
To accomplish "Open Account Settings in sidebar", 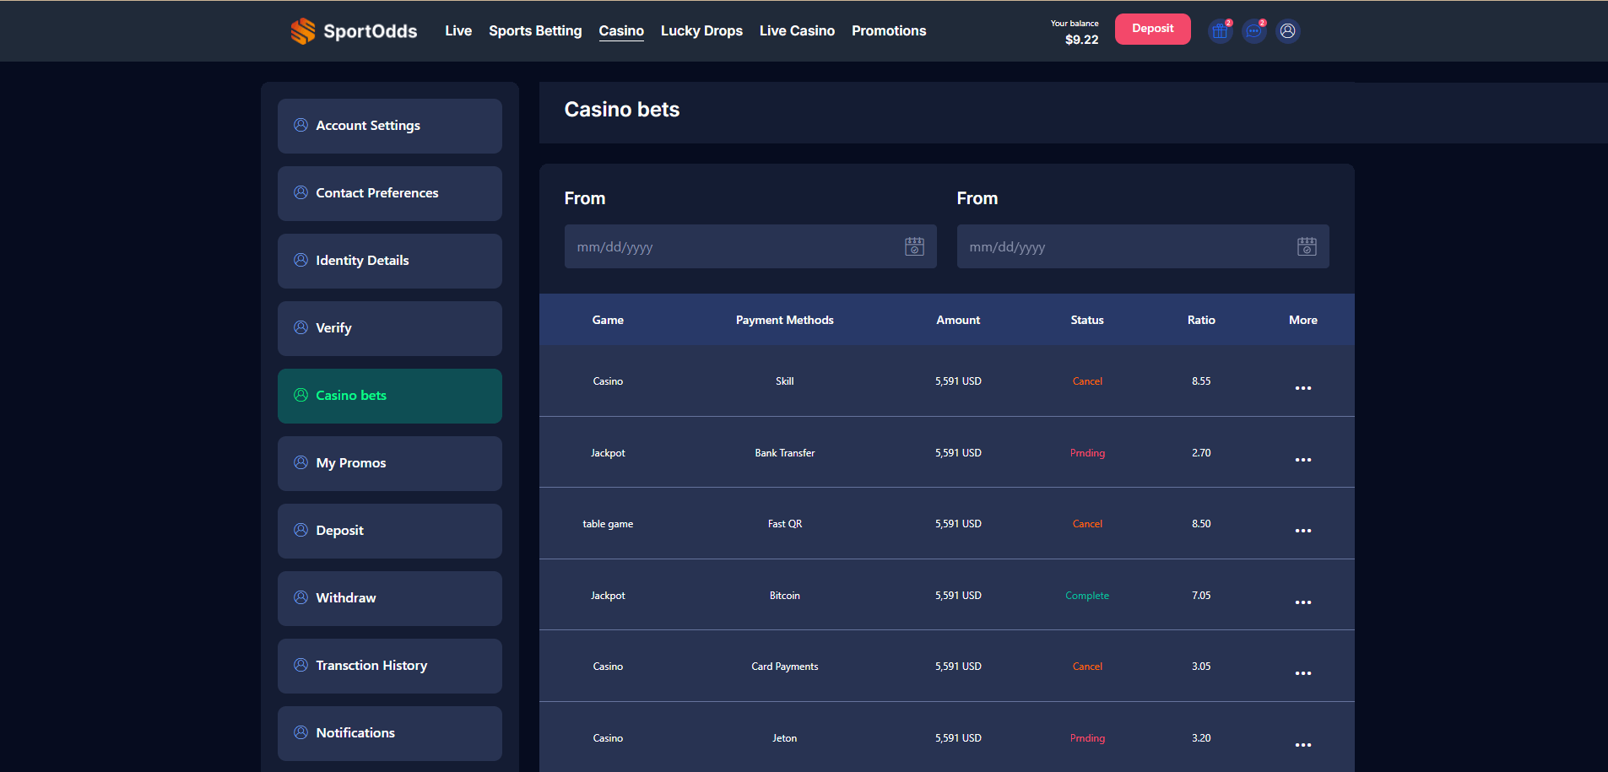I will pos(390,126).
